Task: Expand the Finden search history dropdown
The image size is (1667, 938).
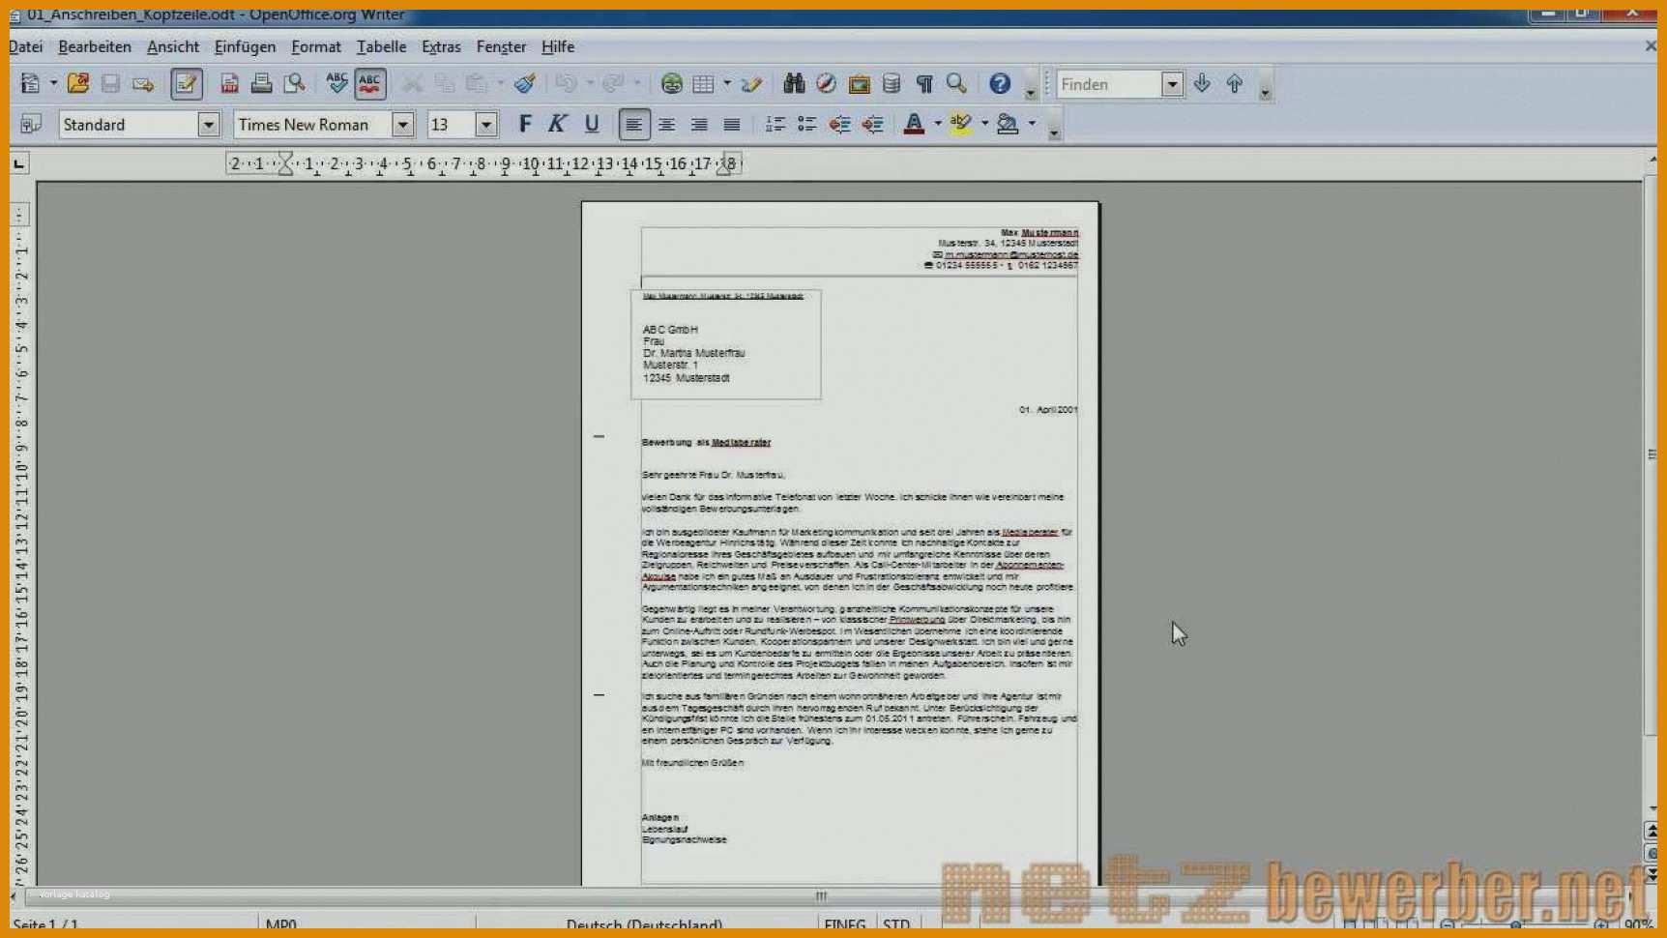Action: click(x=1172, y=84)
